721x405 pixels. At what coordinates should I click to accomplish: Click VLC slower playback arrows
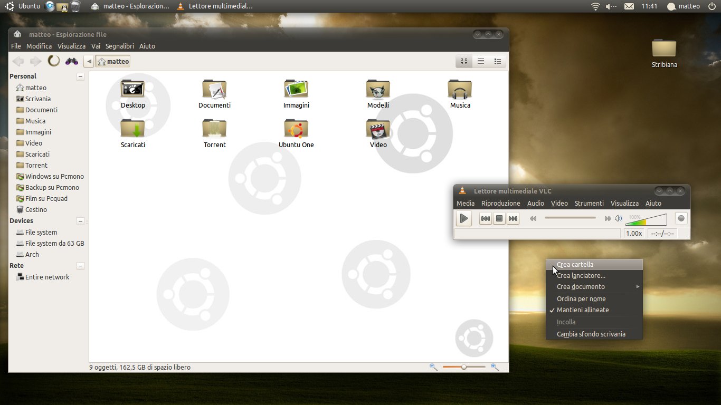[x=533, y=218]
